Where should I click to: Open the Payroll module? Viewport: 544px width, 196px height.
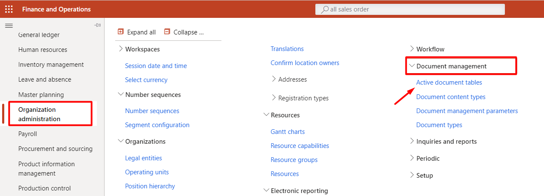click(x=28, y=134)
